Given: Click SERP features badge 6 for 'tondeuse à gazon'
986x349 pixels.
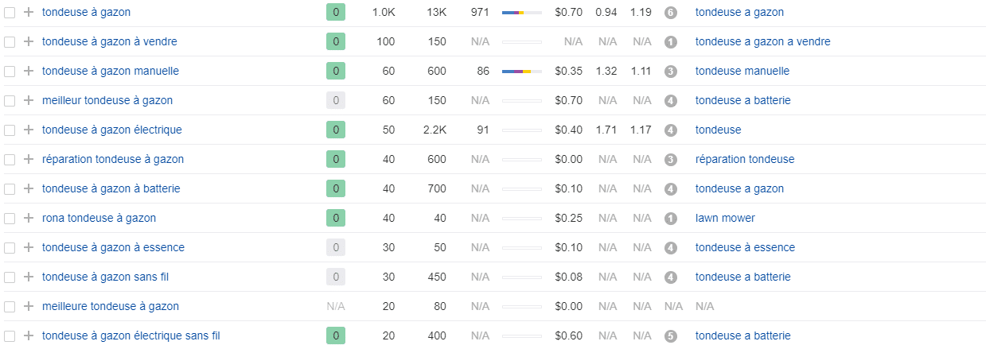Looking at the screenshot, I should 670,13.
